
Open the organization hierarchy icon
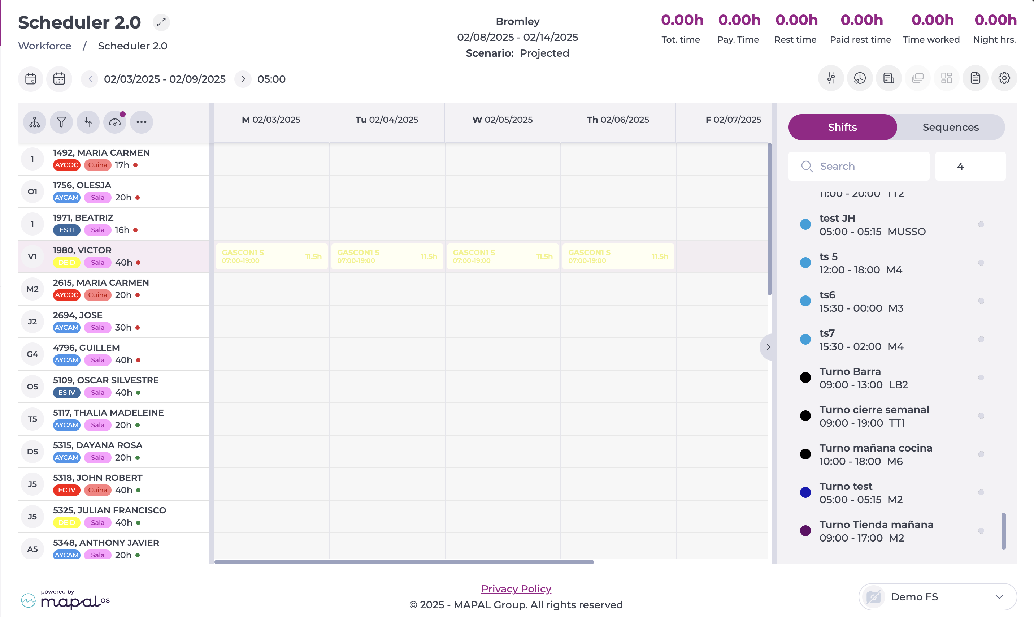pos(35,122)
